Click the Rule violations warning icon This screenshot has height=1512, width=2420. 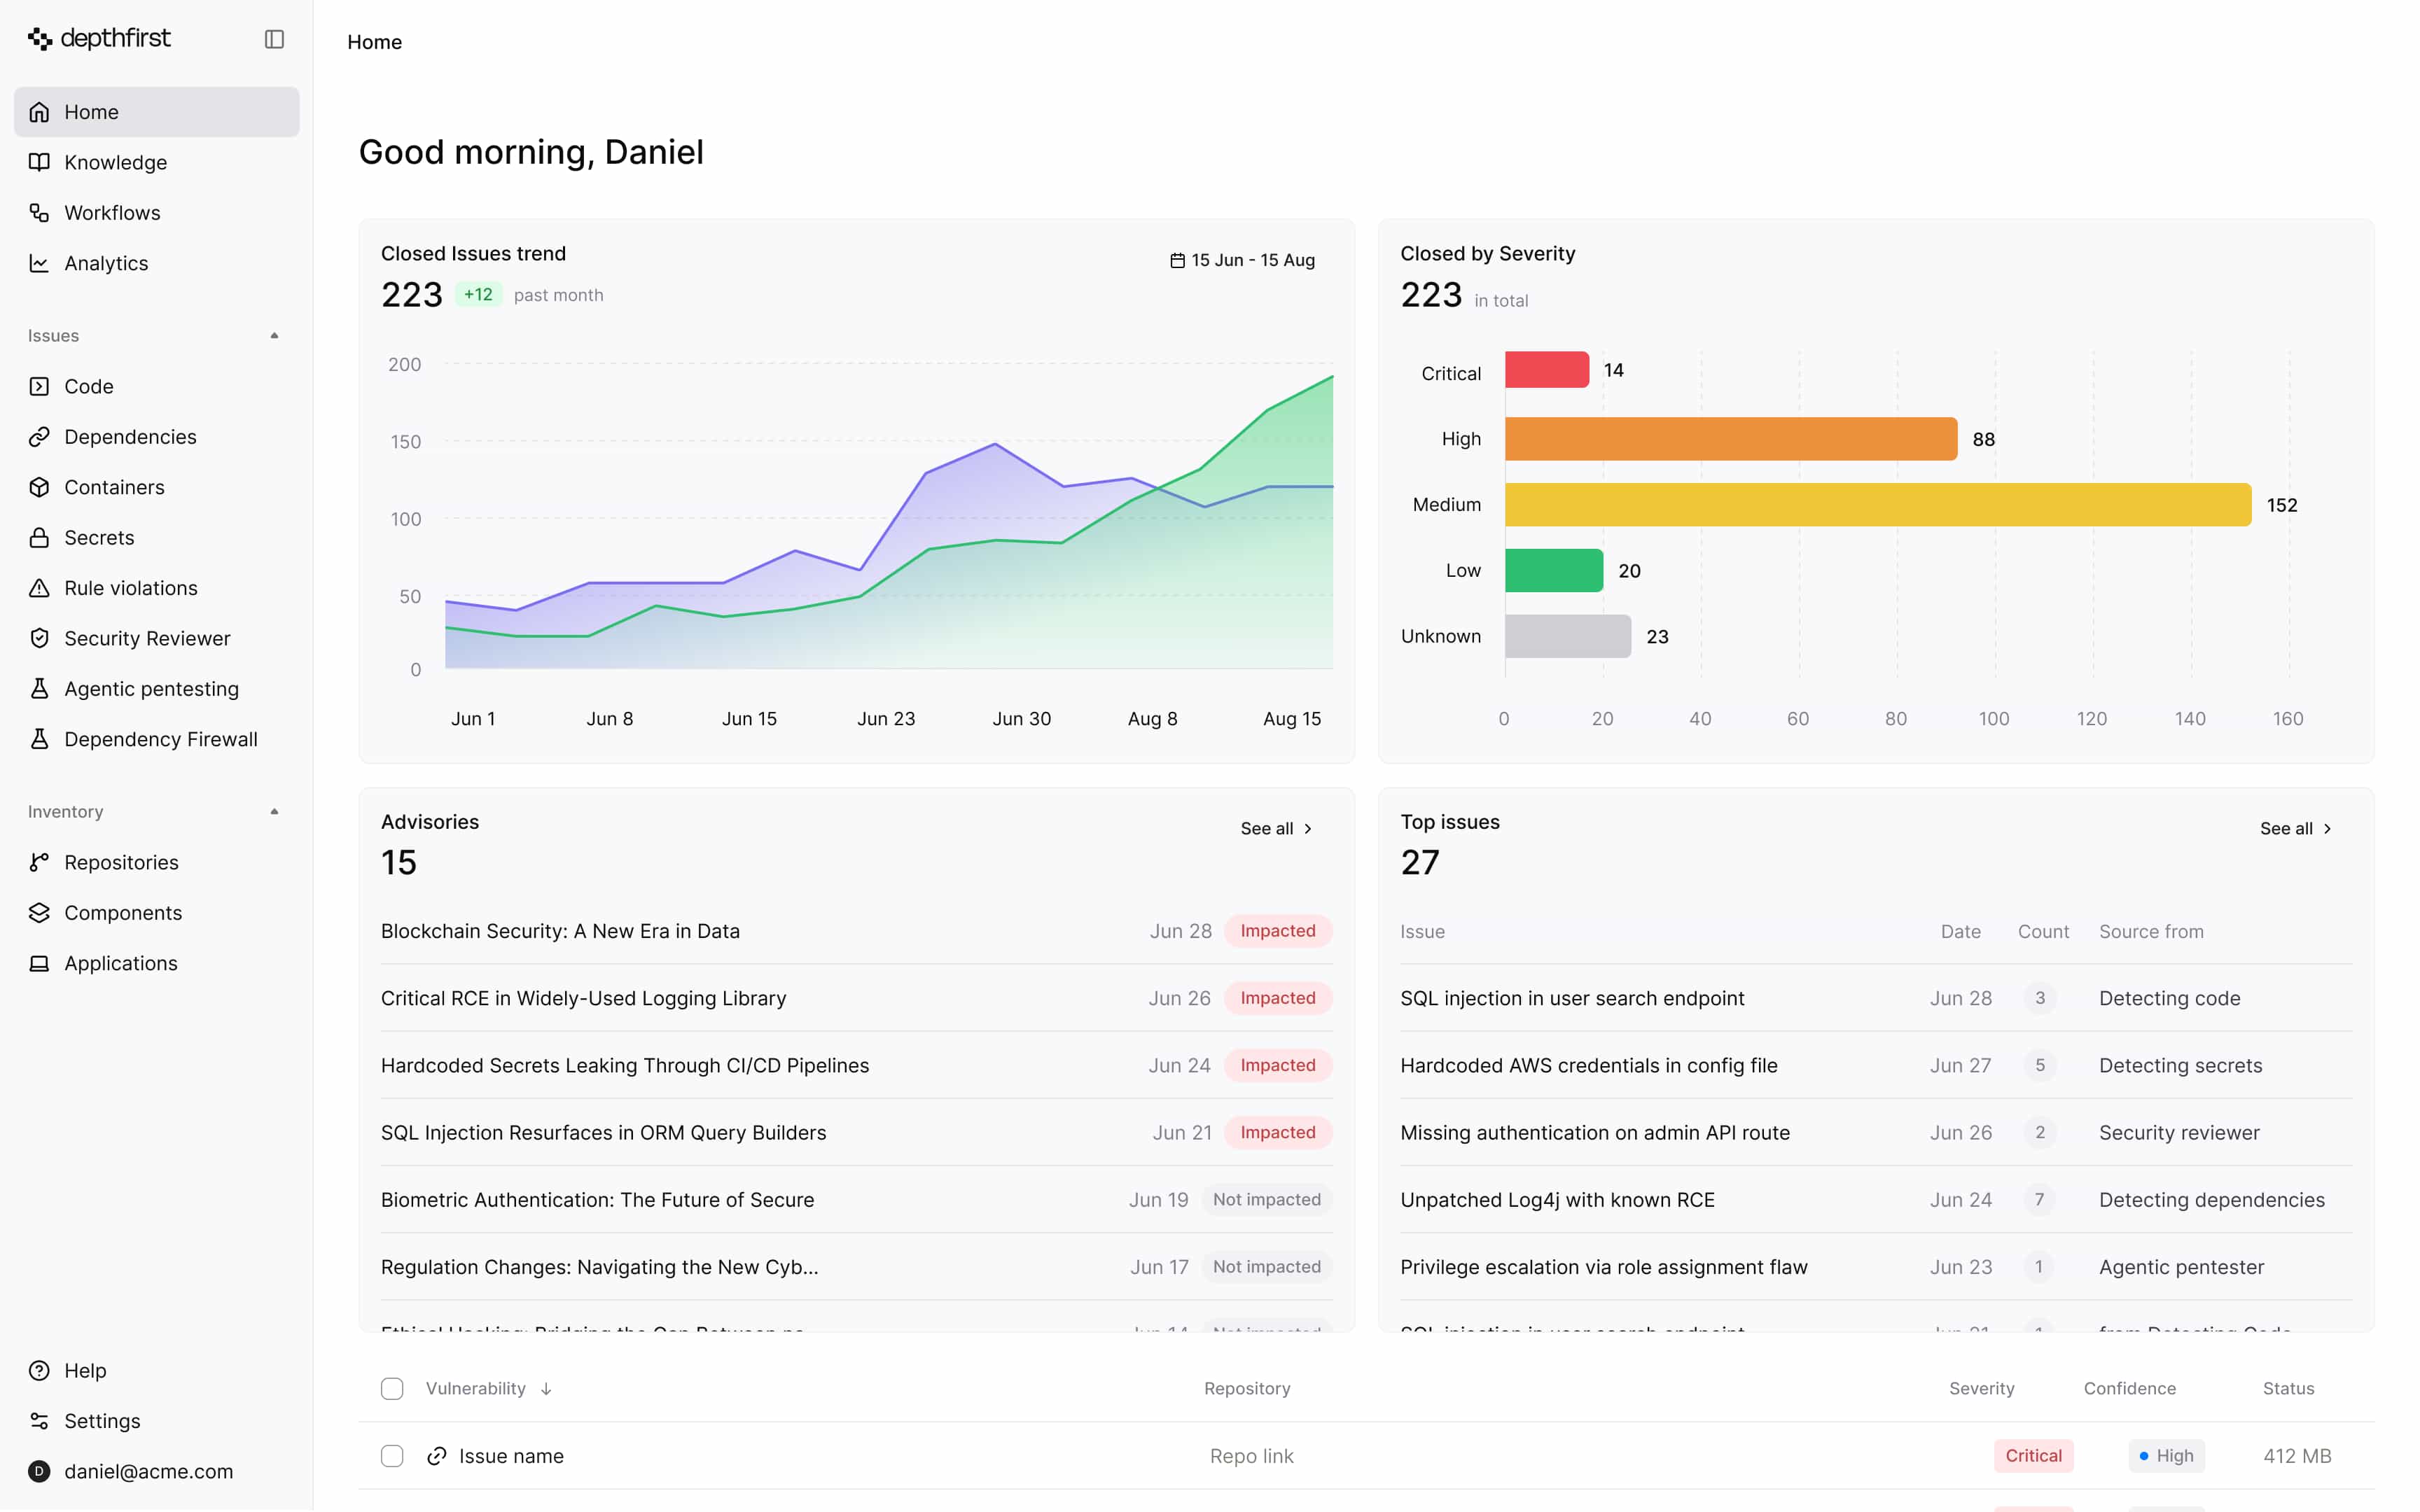(x=39, y=588)
